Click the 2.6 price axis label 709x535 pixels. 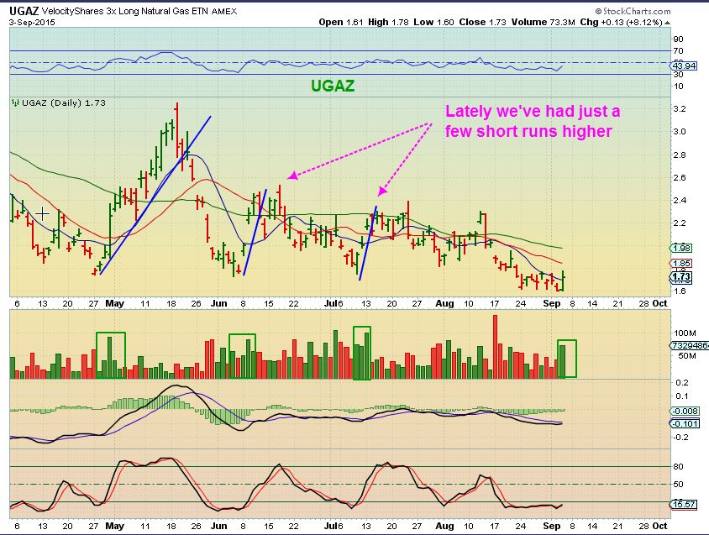(680, 178)
